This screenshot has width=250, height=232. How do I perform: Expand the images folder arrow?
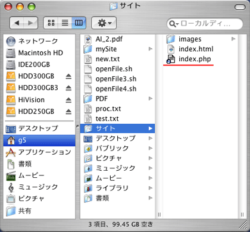tap(233, 39)
